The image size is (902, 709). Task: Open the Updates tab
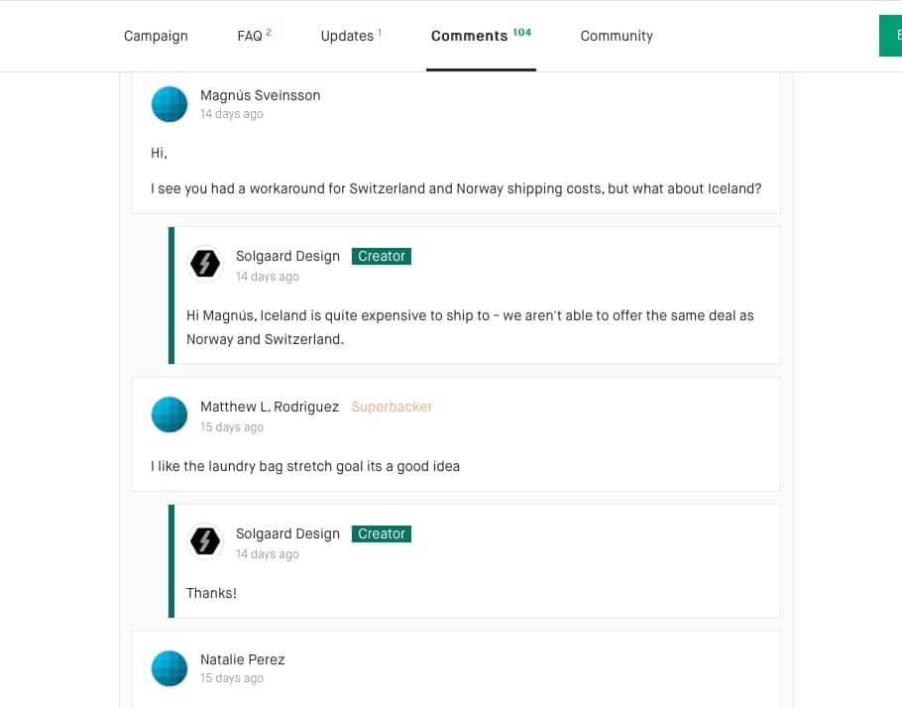[351, 36]
